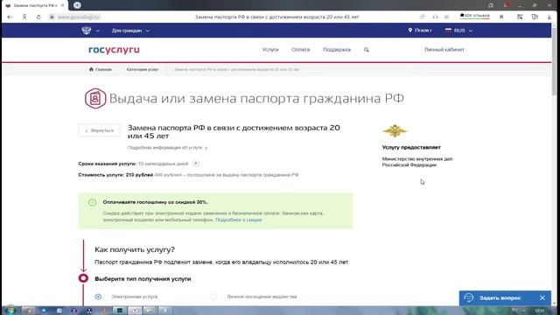Click the collections icon in browser toolbar
Image resolution: width=560 pixels, height=315 pixels.
pyautogui.click(x=535, y=17)
